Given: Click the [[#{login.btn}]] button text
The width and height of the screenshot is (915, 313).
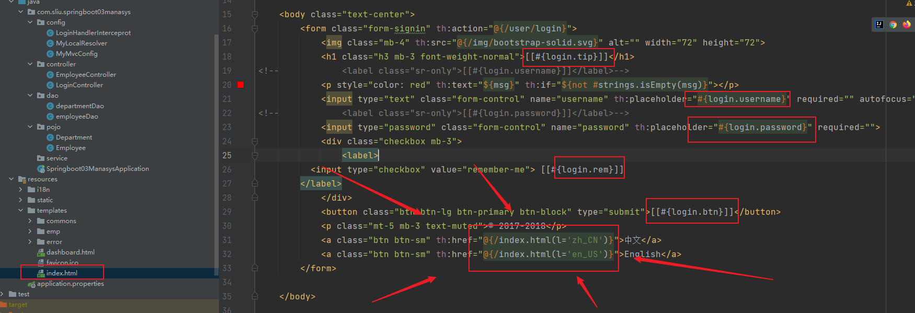Looking at the screenshot, I should [692, 212].
